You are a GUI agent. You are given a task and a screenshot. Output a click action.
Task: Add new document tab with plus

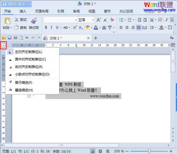point(96,38)
